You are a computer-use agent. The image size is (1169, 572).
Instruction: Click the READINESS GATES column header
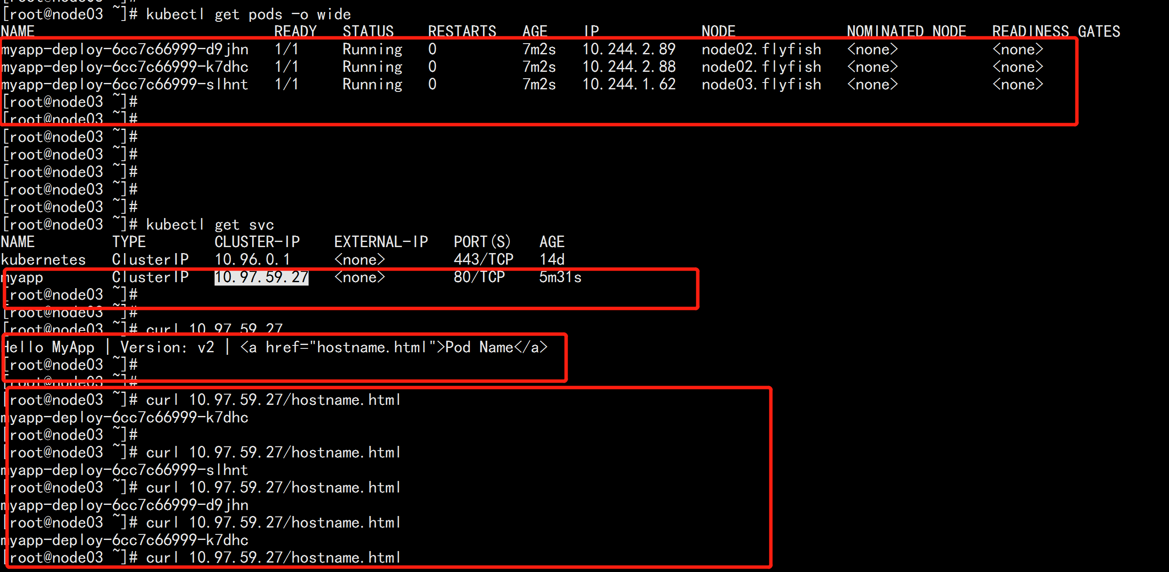[x=1056, y=31]
